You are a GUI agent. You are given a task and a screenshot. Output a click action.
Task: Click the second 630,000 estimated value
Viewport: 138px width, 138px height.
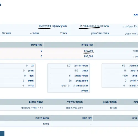pos(88,56)
